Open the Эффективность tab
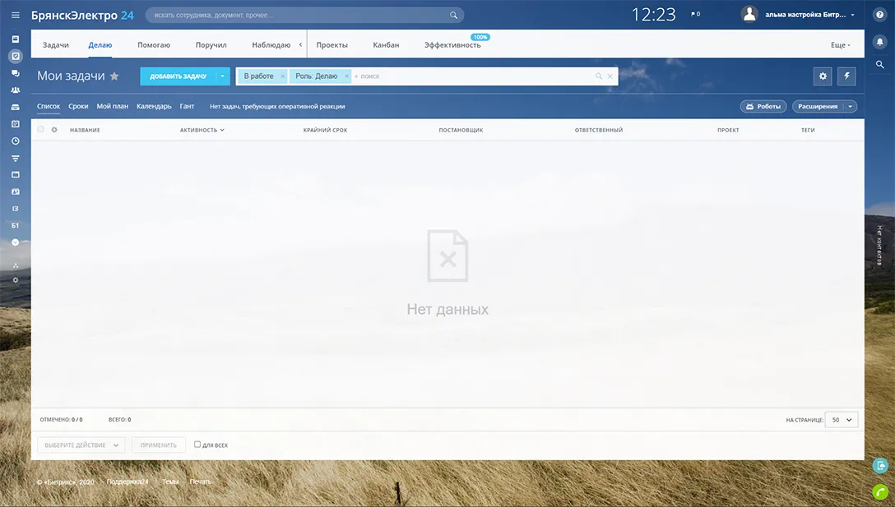 [x=452, y=45]
